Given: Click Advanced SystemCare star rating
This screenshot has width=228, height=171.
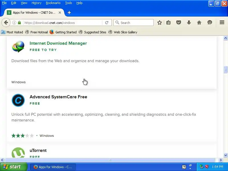Looking at the screenshot, I should click(x=23, y=136).
